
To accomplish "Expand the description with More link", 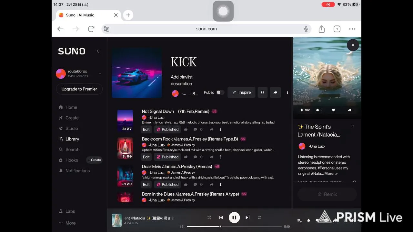I will pyautogui.click(x=329, y=174).
